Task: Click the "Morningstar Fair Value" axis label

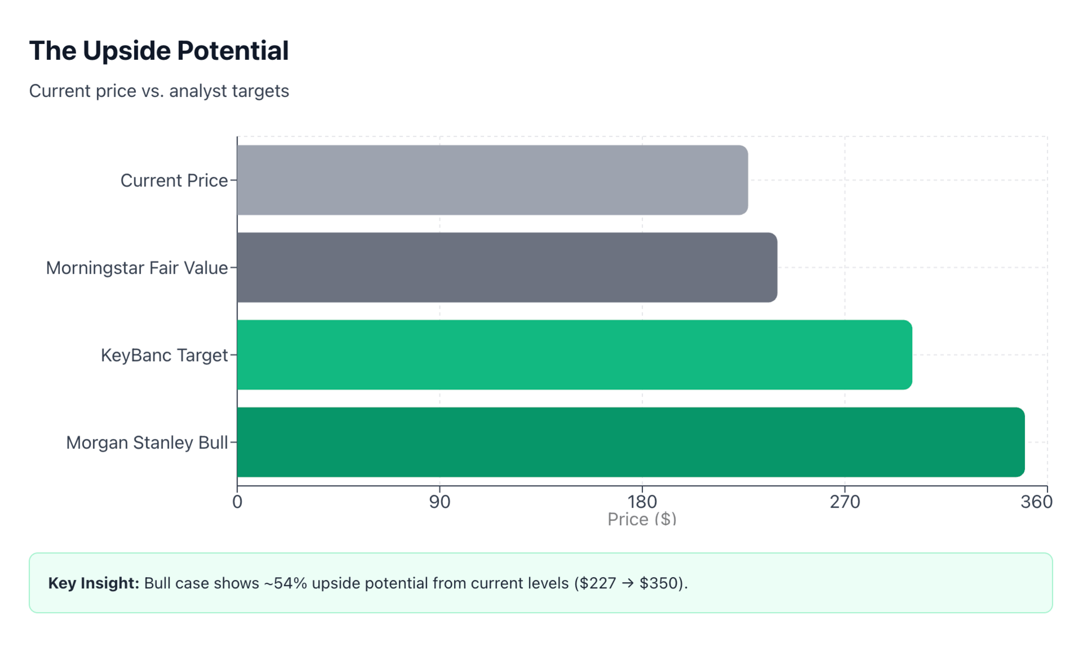Action: coord(137,268)
